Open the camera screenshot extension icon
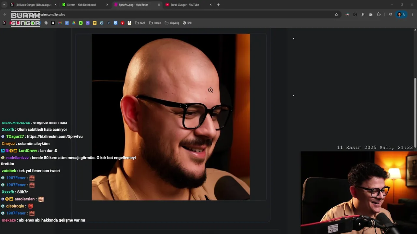417x234 pixels. click(x=371, y=14)
